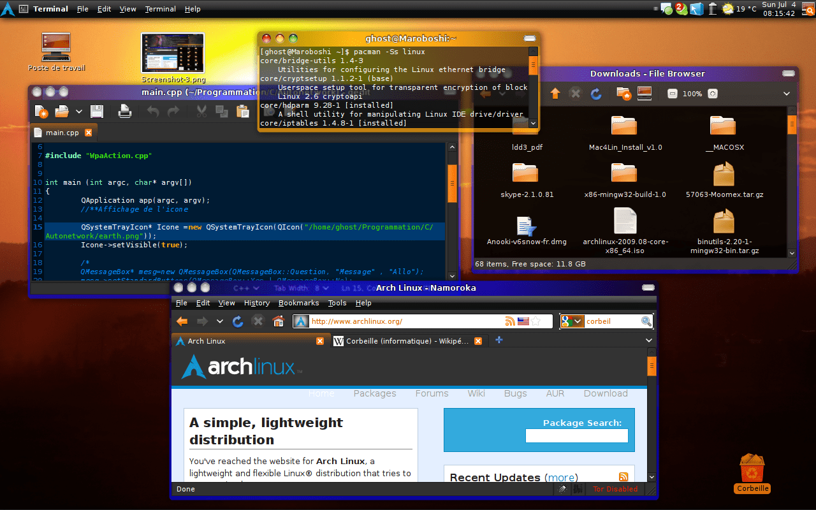Image resolution: width=816 pixels, height=510 pixels.
Task: Zoom out in File Browser
Action: point(672,94)
